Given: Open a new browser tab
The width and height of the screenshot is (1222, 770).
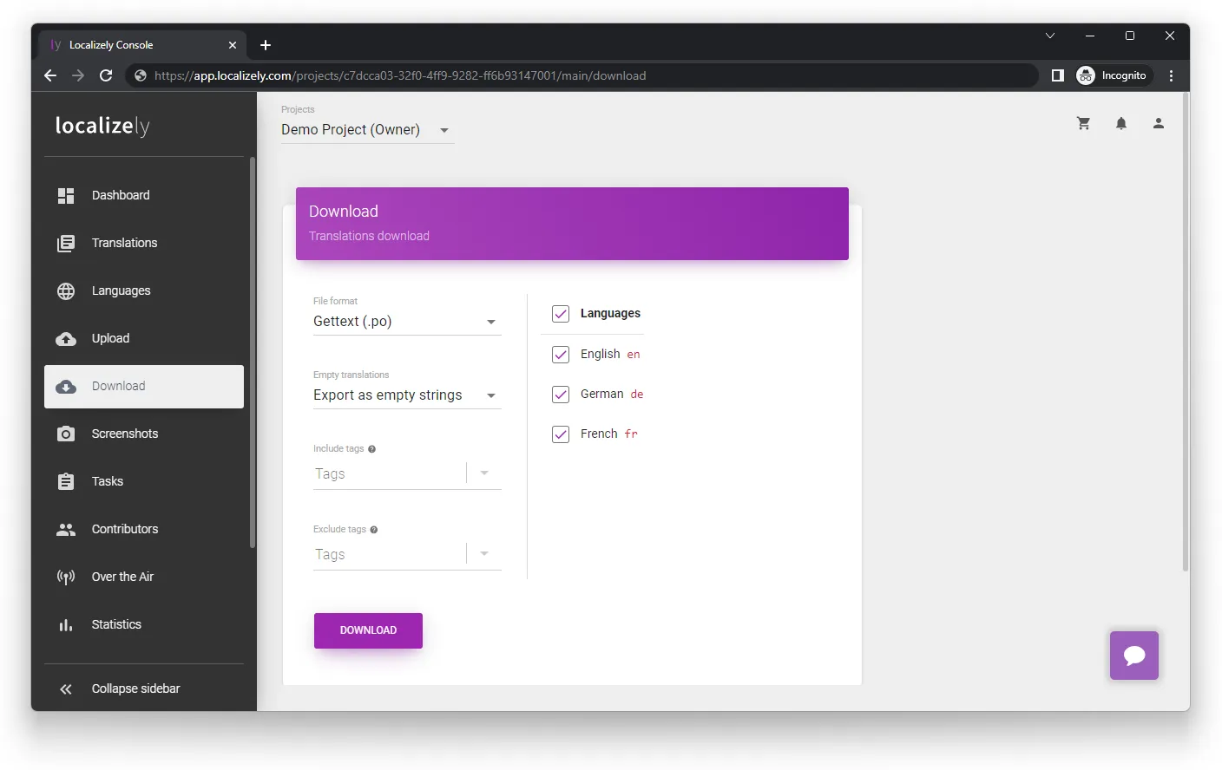Looking at the screenshot, I should 266,45.
